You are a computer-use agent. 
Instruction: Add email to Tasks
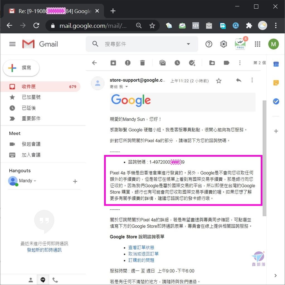coord(192,63)
